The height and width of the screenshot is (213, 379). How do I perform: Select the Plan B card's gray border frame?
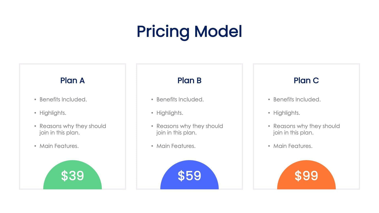[x=137, y=117]
